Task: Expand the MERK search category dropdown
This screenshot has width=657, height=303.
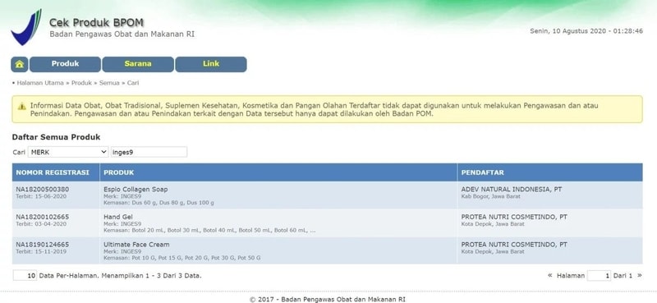Action: point(68,152)
